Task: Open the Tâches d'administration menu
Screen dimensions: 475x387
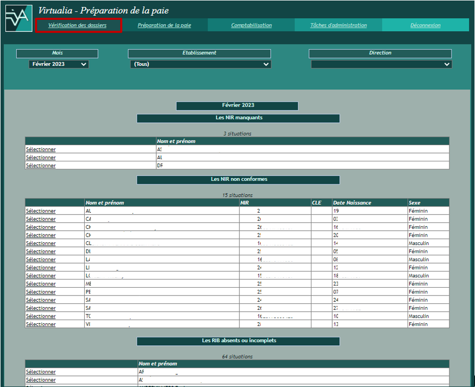Action: click(x=338, y=25)
